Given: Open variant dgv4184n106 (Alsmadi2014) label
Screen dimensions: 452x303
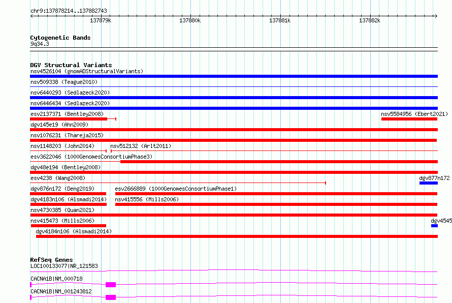Looking at the screenshot, I should (x=74, y=231).
